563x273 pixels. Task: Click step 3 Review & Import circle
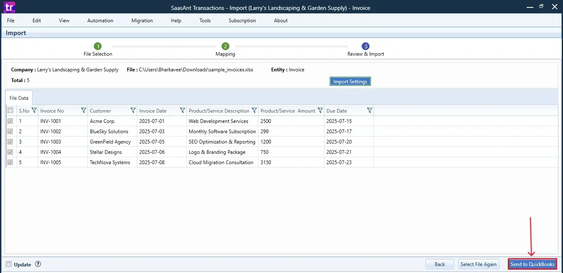[x=366, y=46]
